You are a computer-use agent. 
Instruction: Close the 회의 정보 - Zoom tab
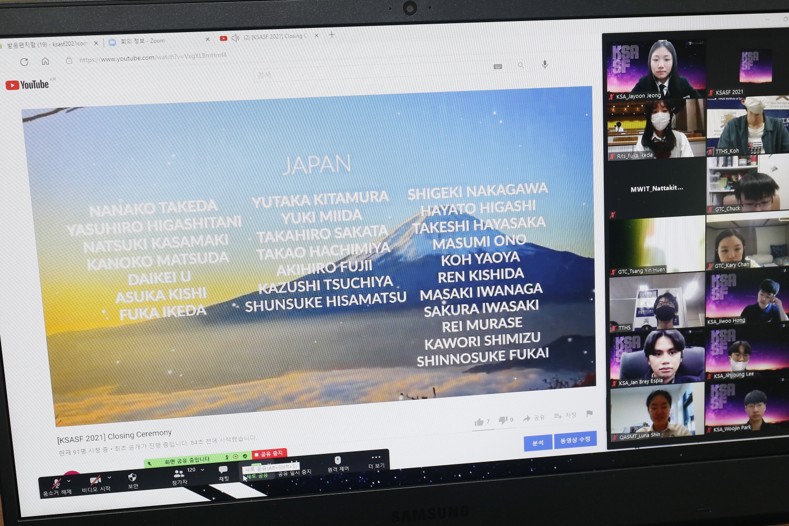pyautogui.click(x=207, y=39)
